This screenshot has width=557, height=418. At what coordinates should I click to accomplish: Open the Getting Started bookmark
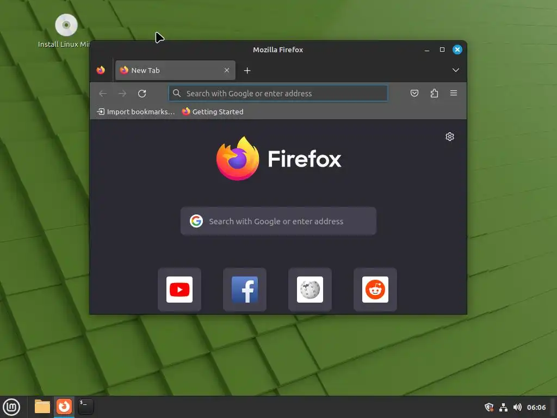[213, 112]
